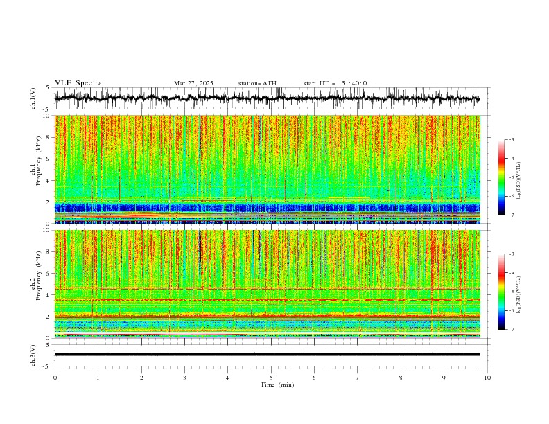
Task: Click the ch.1 spectrogram panel
Action: coord(268,169)
